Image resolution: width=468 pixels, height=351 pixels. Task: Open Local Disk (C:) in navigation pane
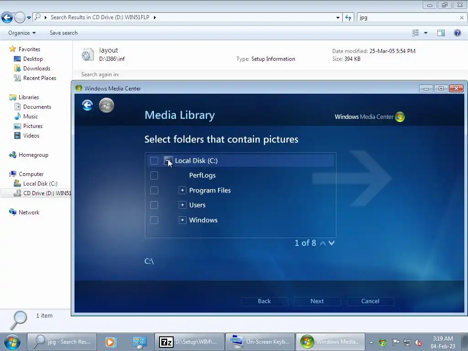pos(40,184)
